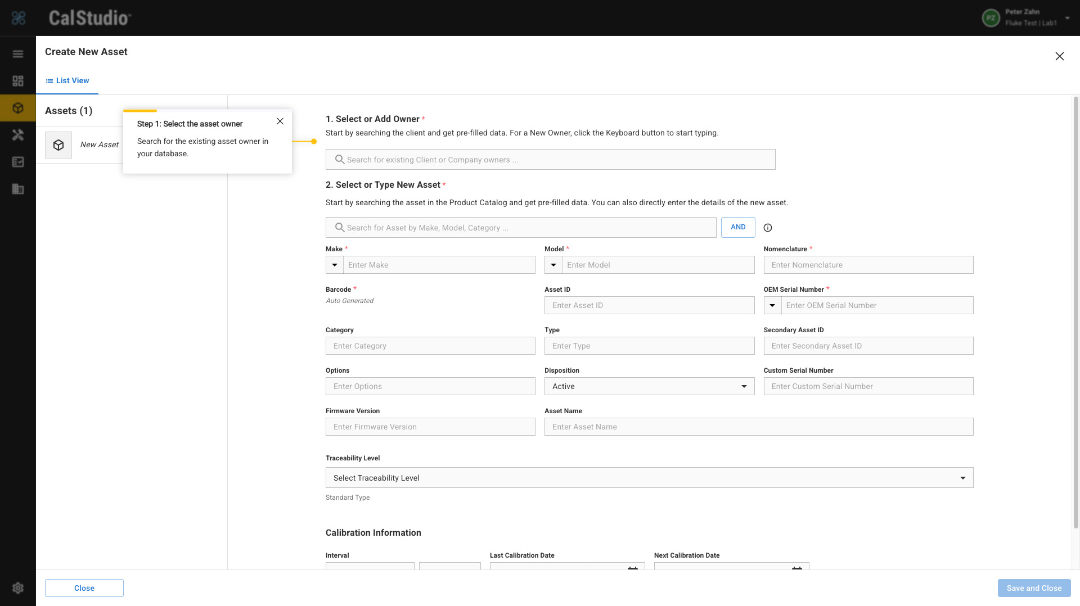Click the info icon next to AND
The height and width of the screenshot is (606, 1080).
pos(768,228)
